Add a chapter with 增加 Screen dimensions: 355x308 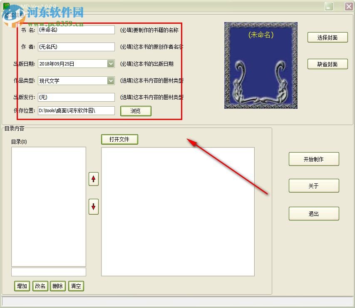point(22,286)
